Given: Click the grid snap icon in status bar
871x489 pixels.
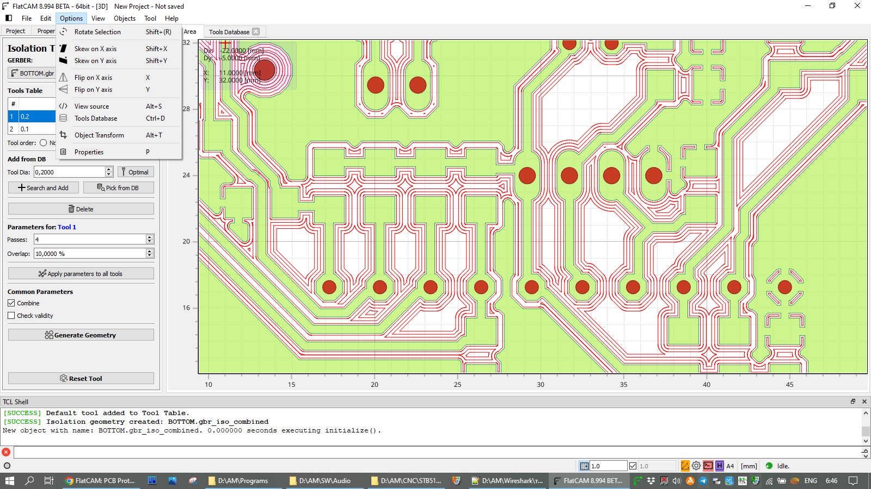Looking at the screenshot, I should 584,466.
